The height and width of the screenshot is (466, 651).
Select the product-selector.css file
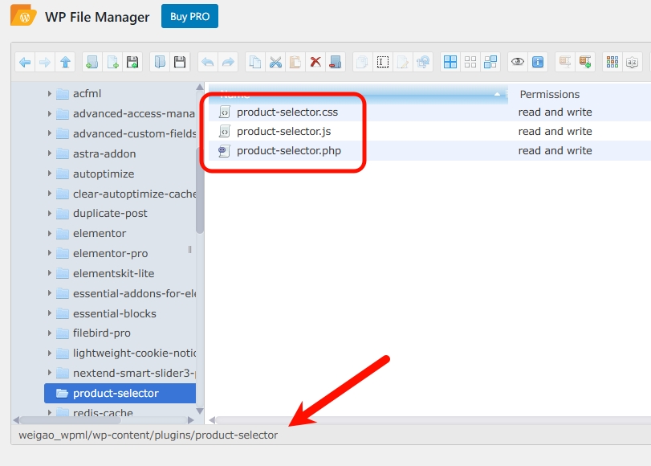point(287,112)
